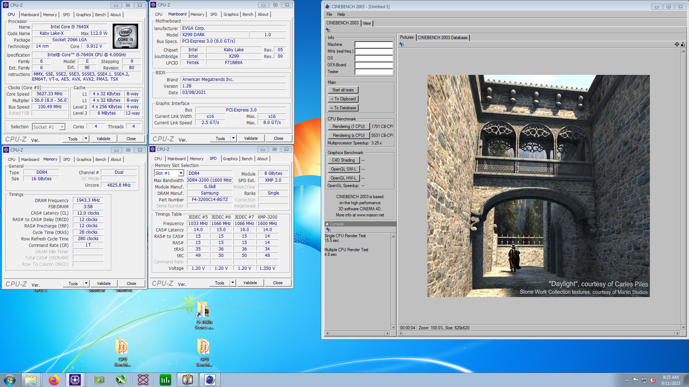This screenshot has height=387, width=689.
Task: Click the small square icon beside the Console label
Action: 327,224
